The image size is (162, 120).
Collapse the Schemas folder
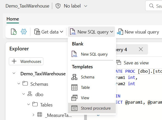(19, 84)
